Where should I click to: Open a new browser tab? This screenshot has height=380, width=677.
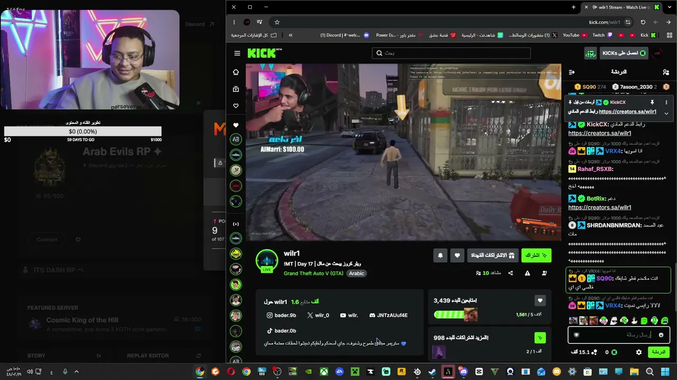tap(573, 7)
